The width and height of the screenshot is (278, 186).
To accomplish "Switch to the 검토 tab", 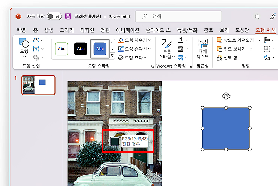I will click(208, 30).
